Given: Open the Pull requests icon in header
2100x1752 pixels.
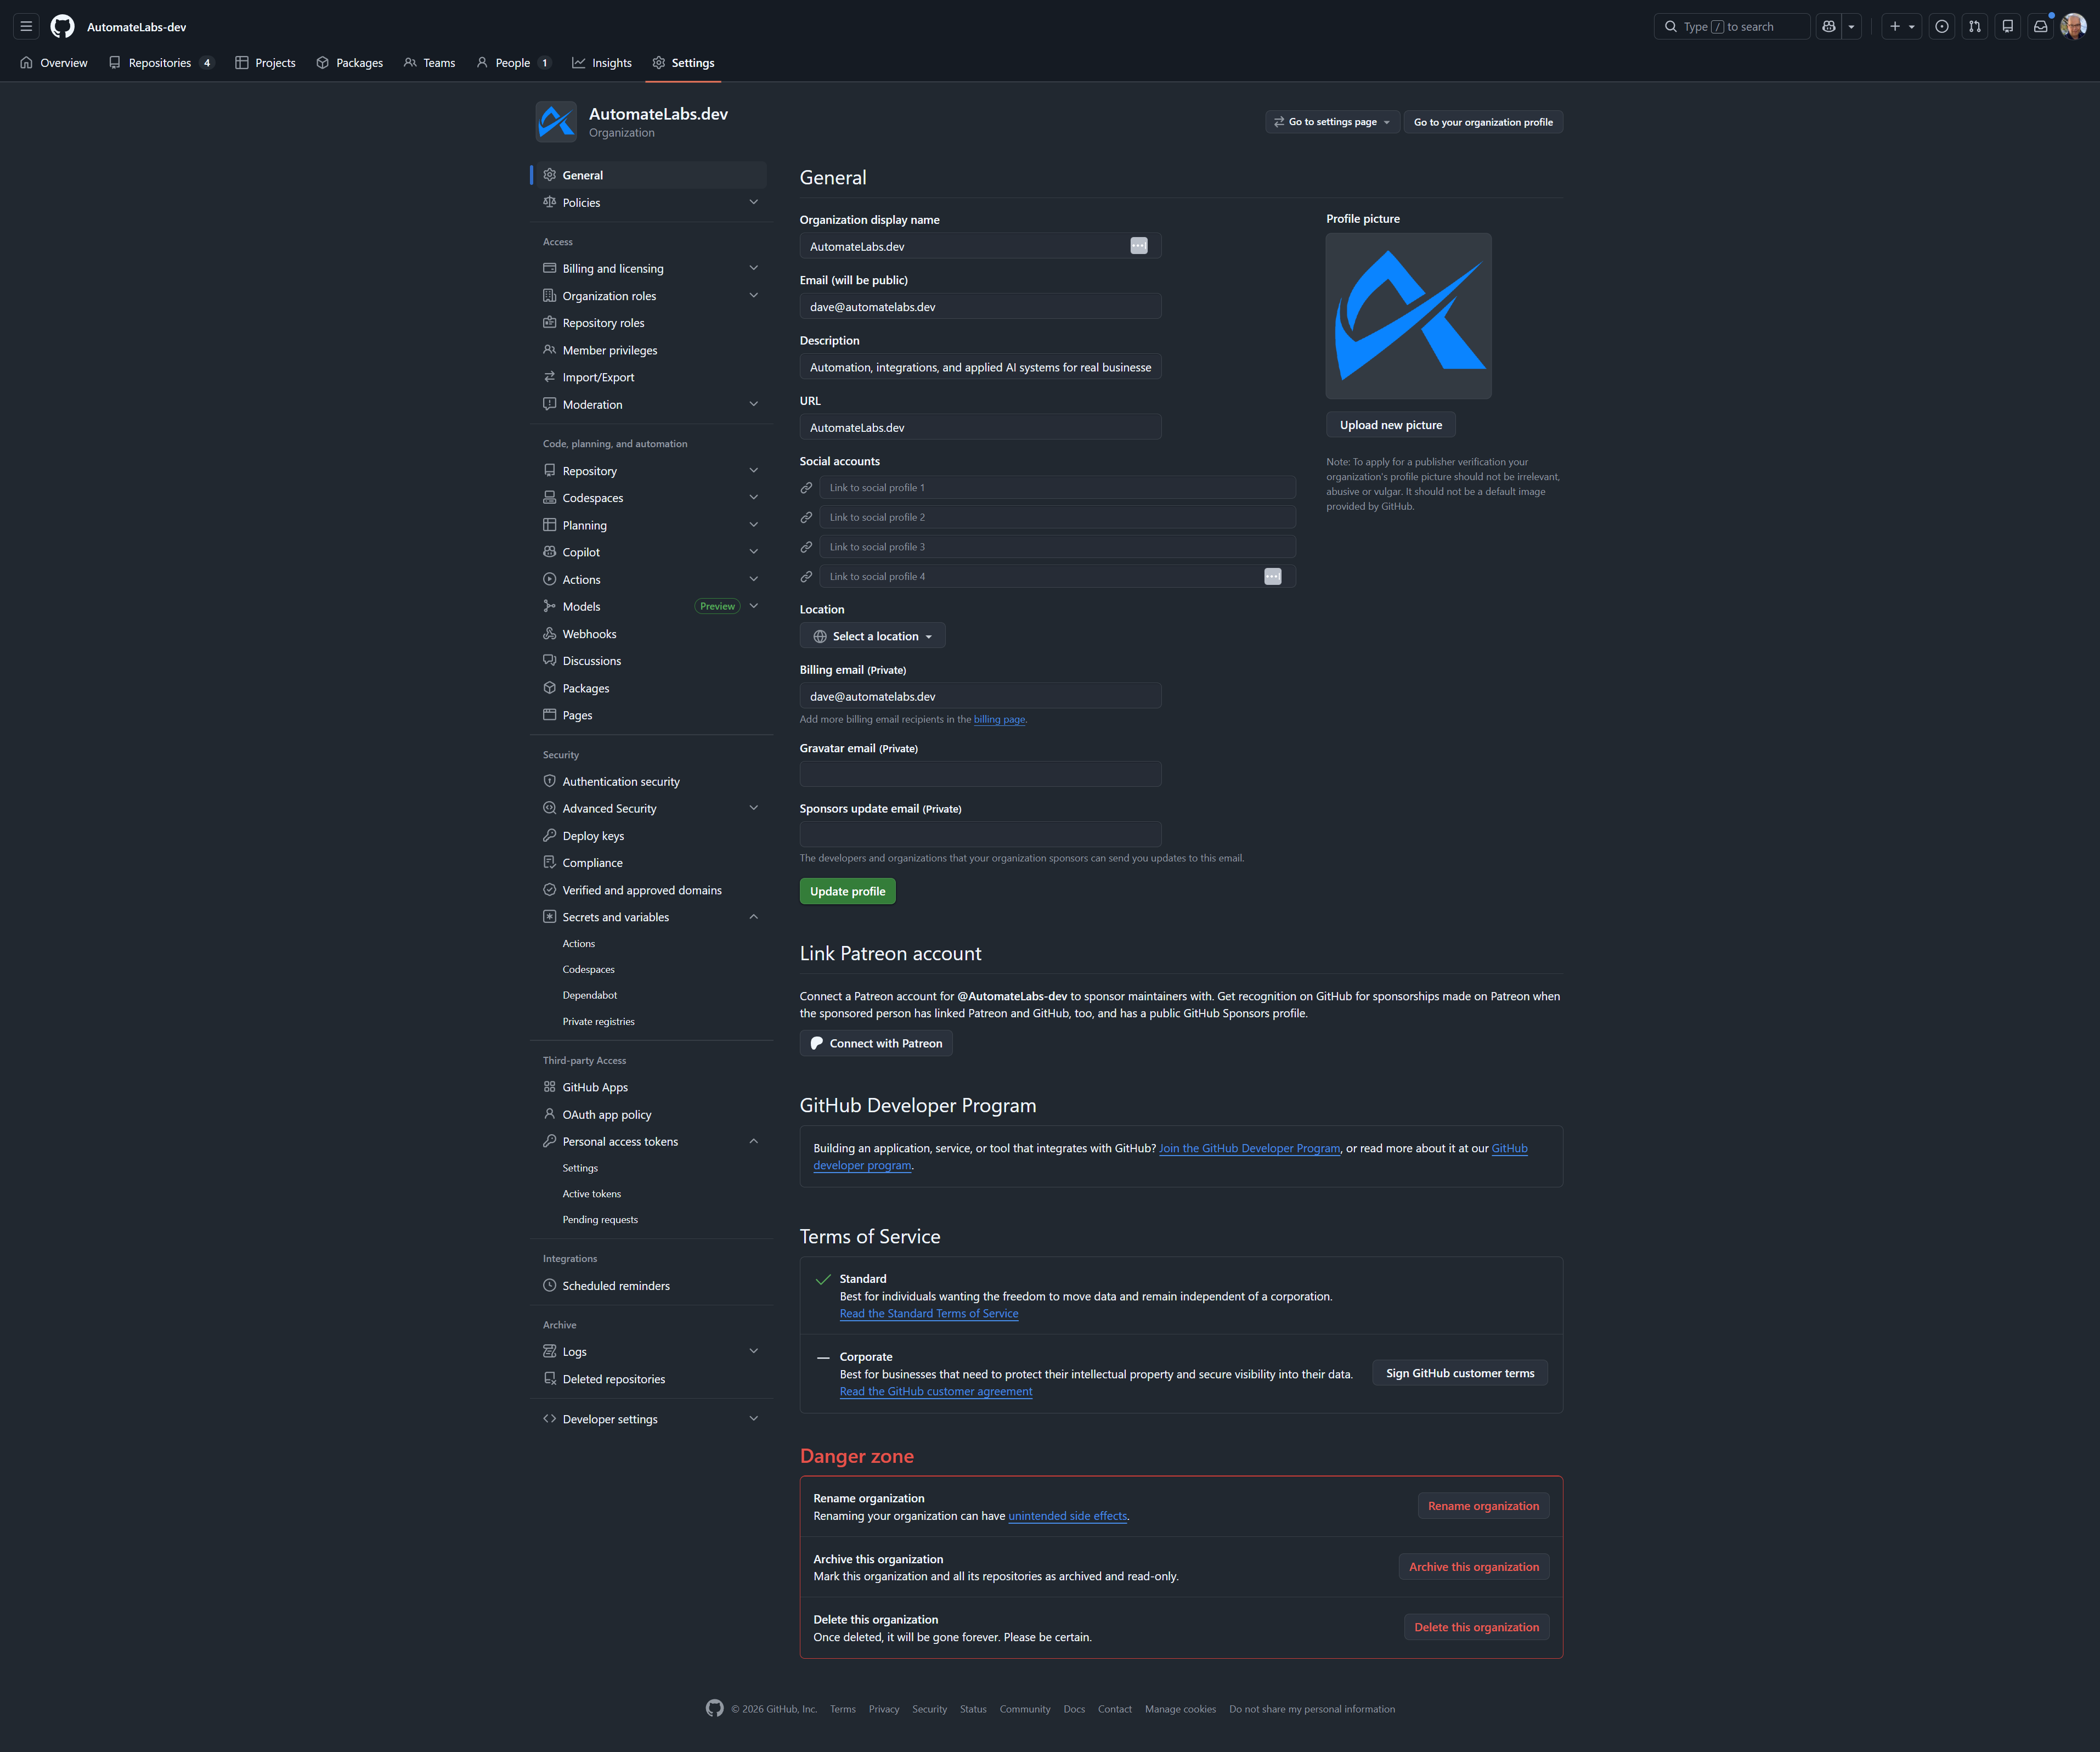Looking at the screenshot, I should click(1974, 27).
